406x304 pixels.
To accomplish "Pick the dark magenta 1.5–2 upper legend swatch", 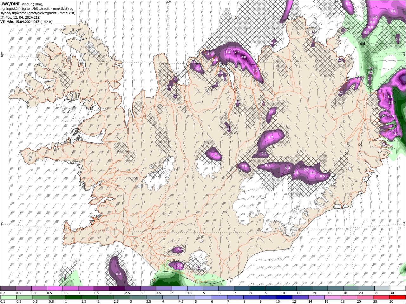I will pyautogui.click(x=101, y=288).
